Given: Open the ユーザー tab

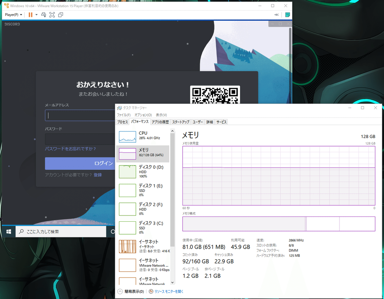Looking at the screenshot, I should point(198,122).
